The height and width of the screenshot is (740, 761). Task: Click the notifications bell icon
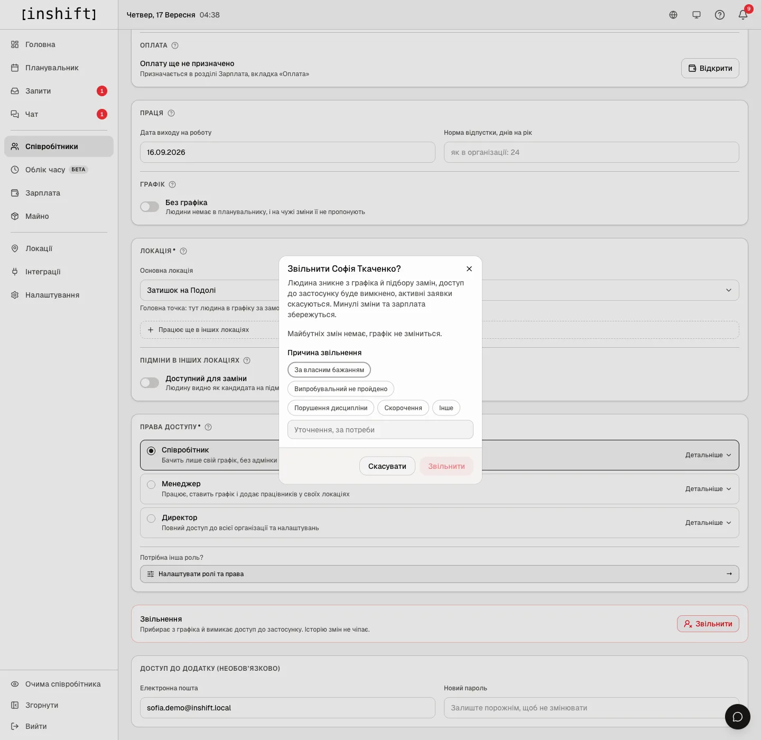coord(743,15)
